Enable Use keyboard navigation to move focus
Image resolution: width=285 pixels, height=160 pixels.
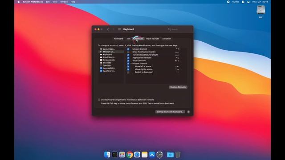pyautogui.click(x=99, y=100)
